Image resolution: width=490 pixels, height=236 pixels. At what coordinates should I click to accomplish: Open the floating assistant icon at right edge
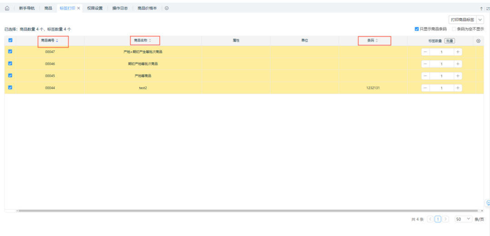[x=487, y=203]
